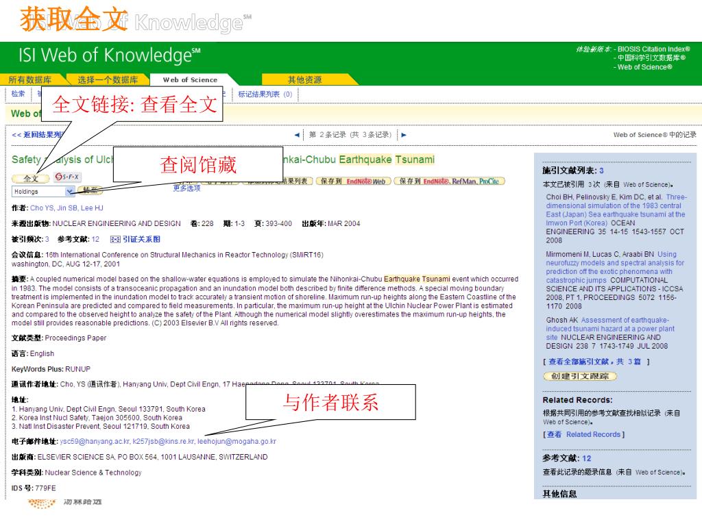Go to next record arrow
The height and width of the screenshot is (526, 702).
(x=403, y=135)
